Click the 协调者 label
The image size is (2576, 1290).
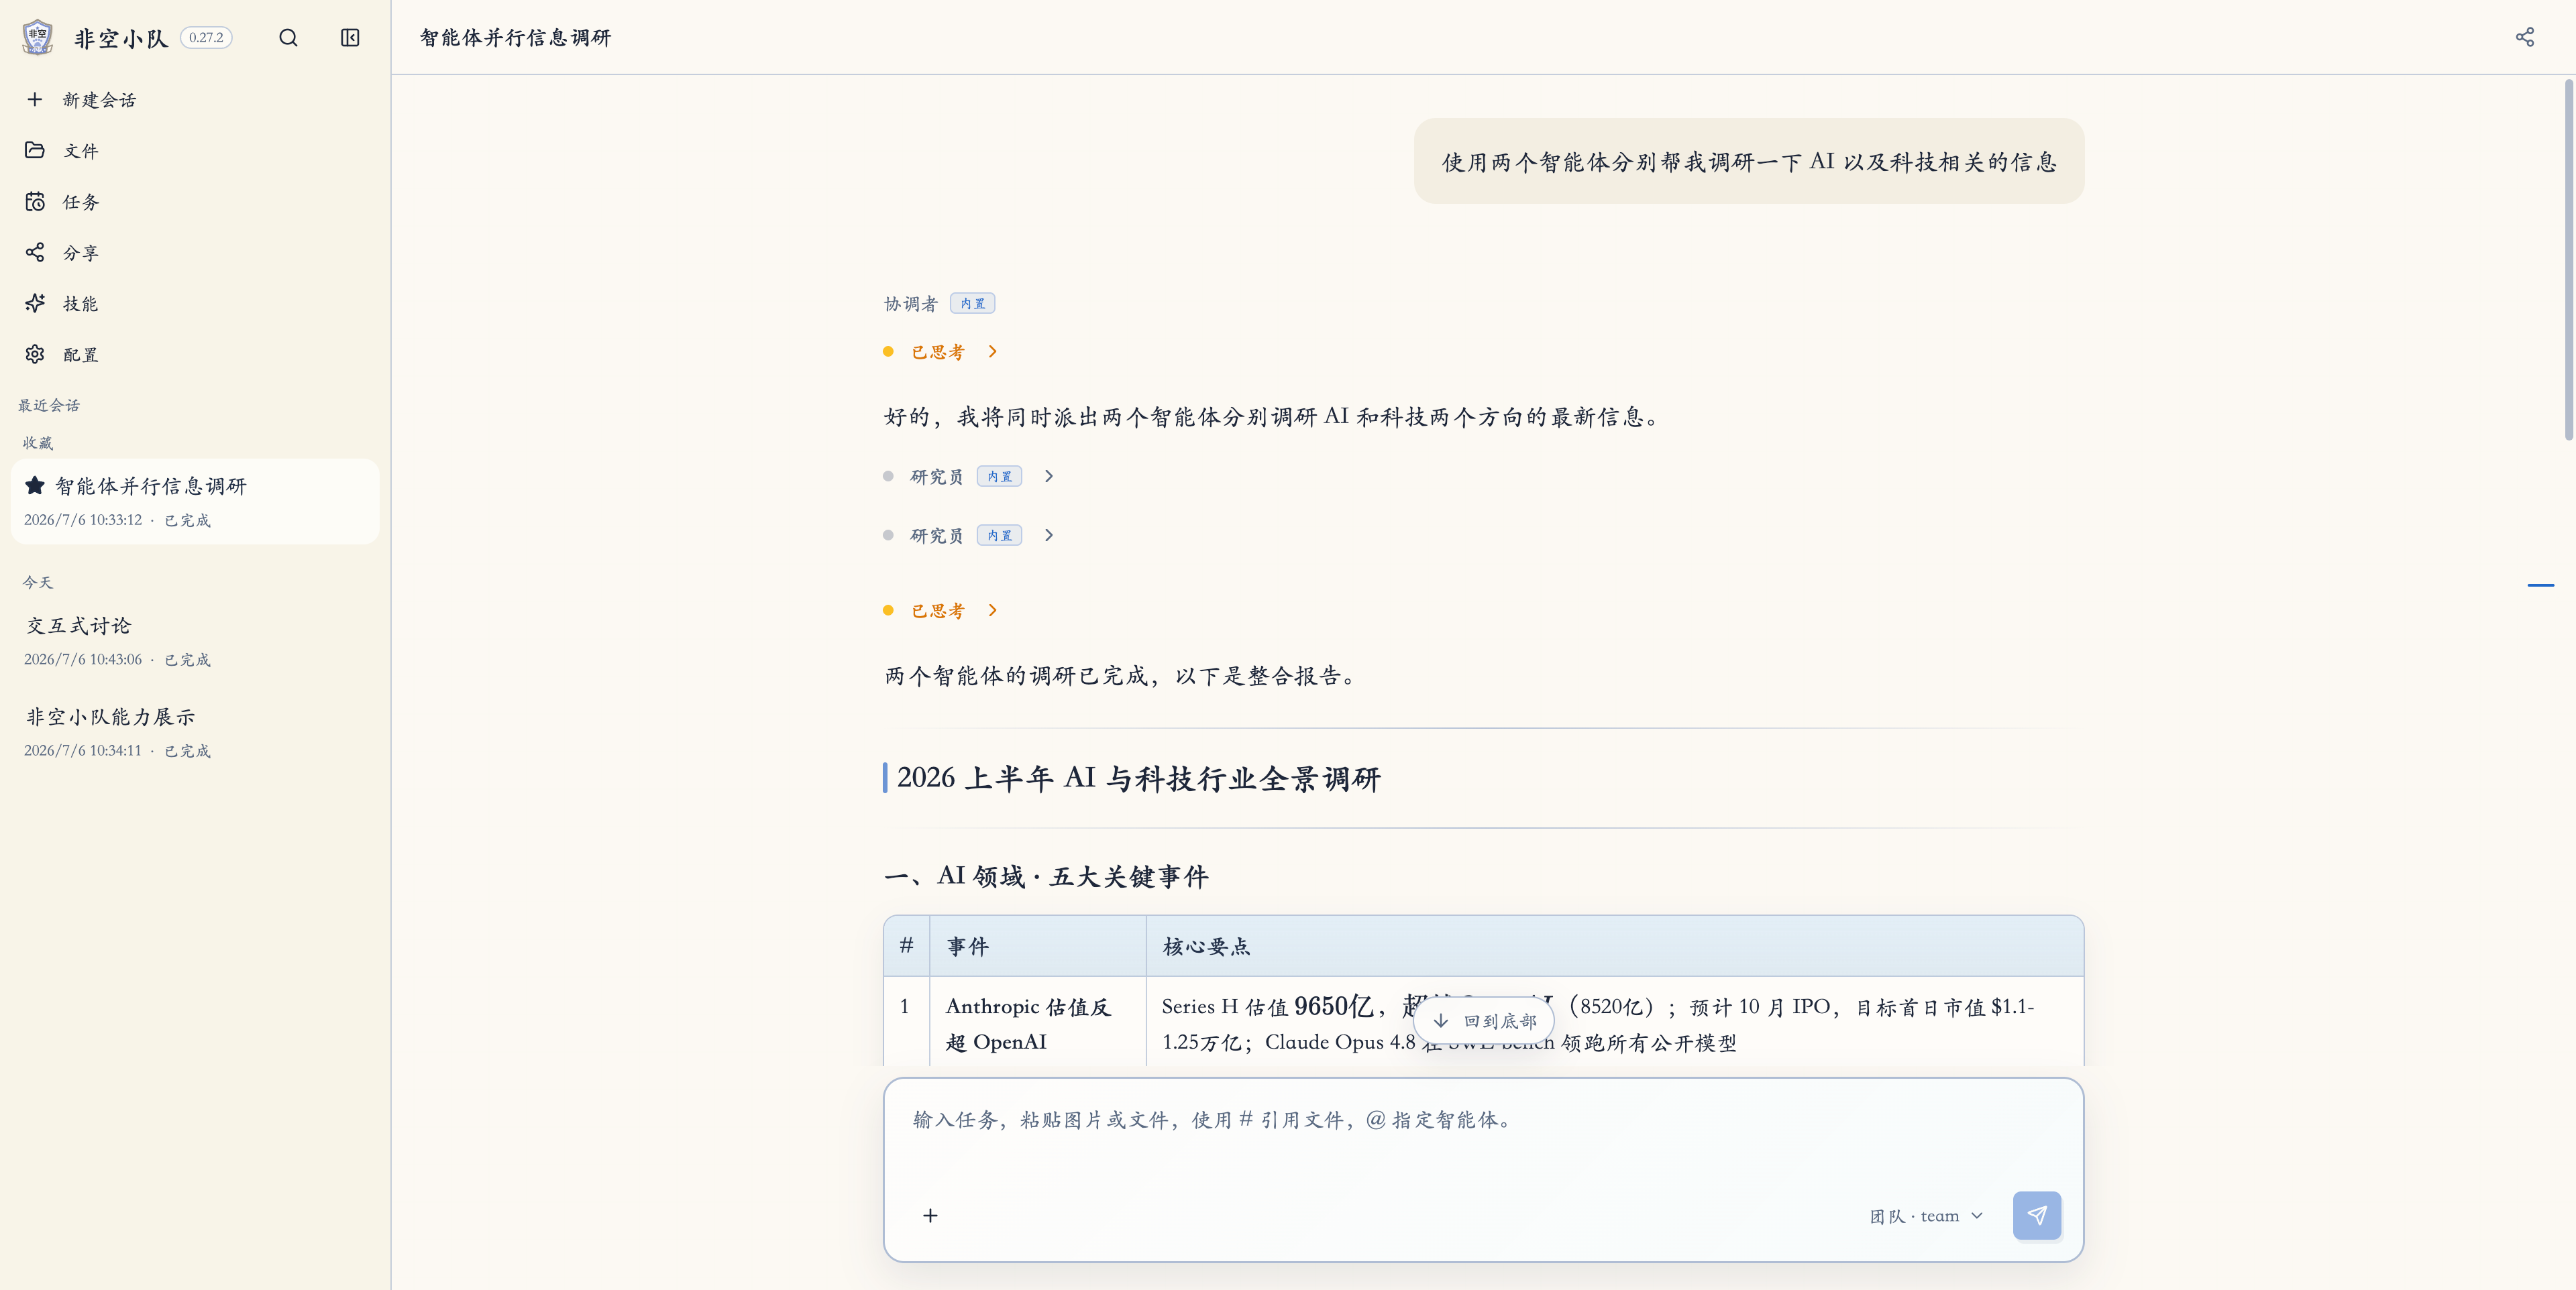coord(910,304)
